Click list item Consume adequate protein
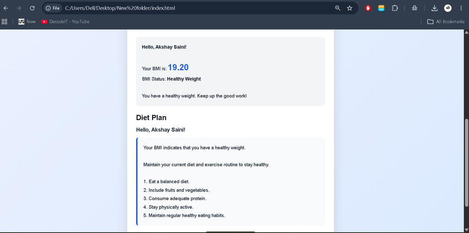 (175, 198)
